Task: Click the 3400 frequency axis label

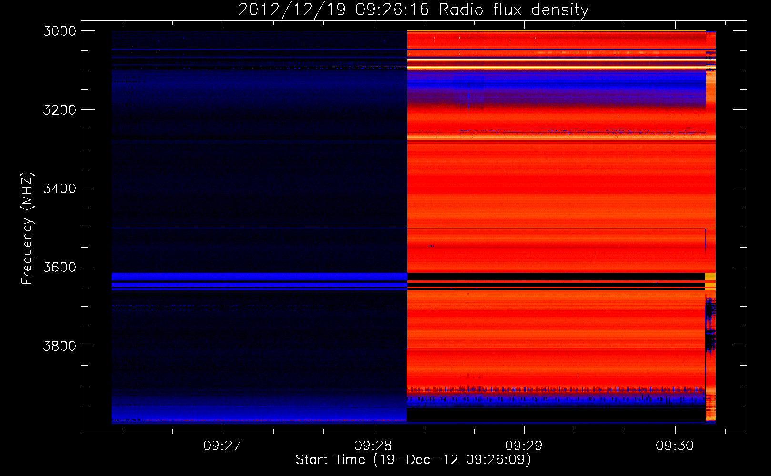Action: [x=60, y=188]
